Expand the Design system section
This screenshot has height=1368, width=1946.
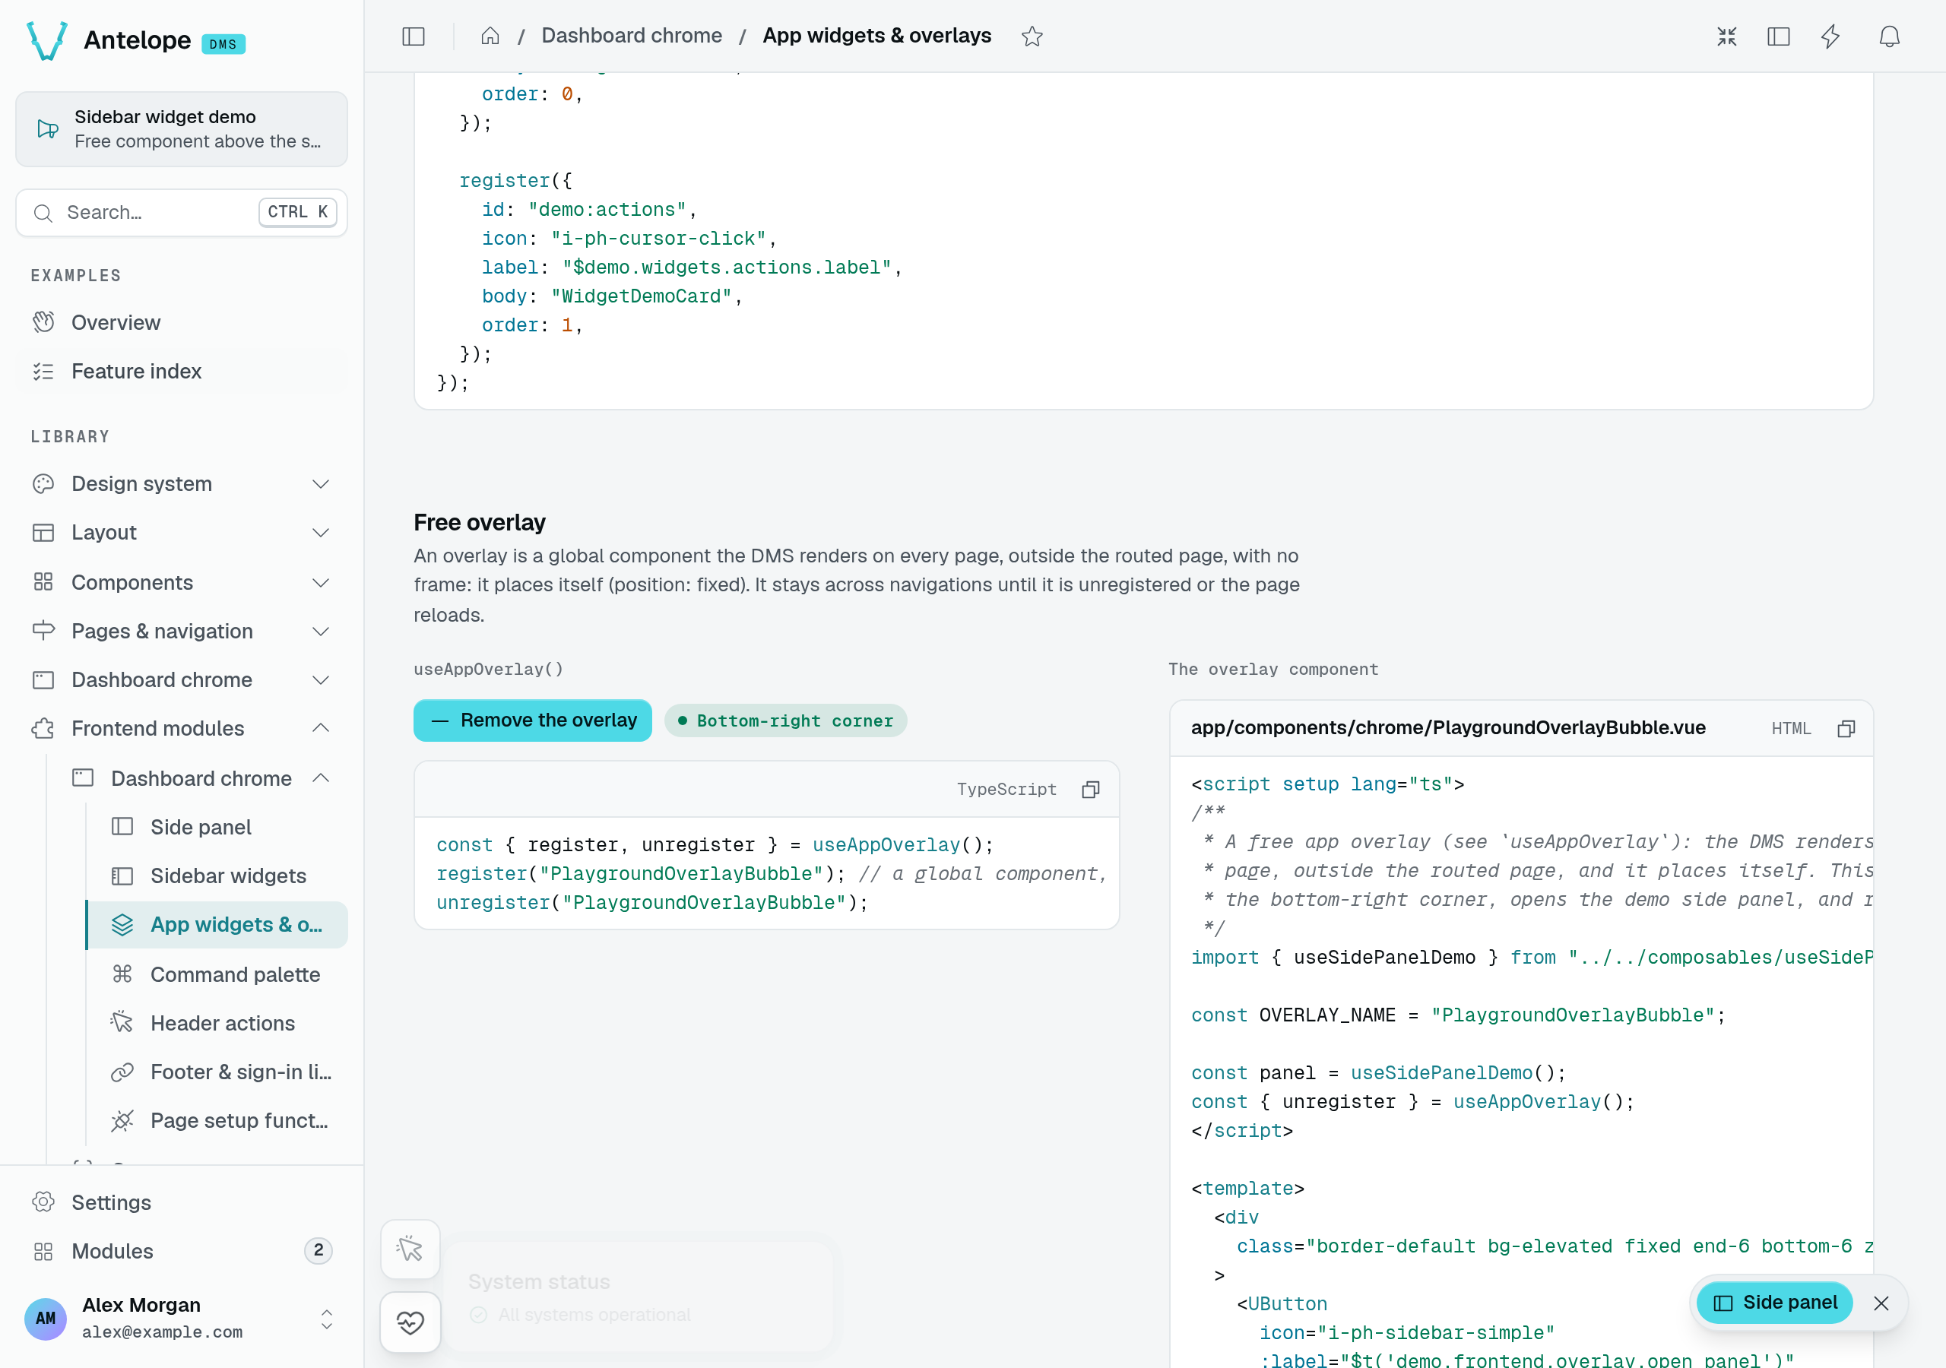182,483
